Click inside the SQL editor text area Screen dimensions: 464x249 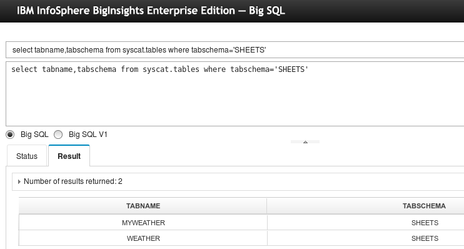tap(235, 94)
